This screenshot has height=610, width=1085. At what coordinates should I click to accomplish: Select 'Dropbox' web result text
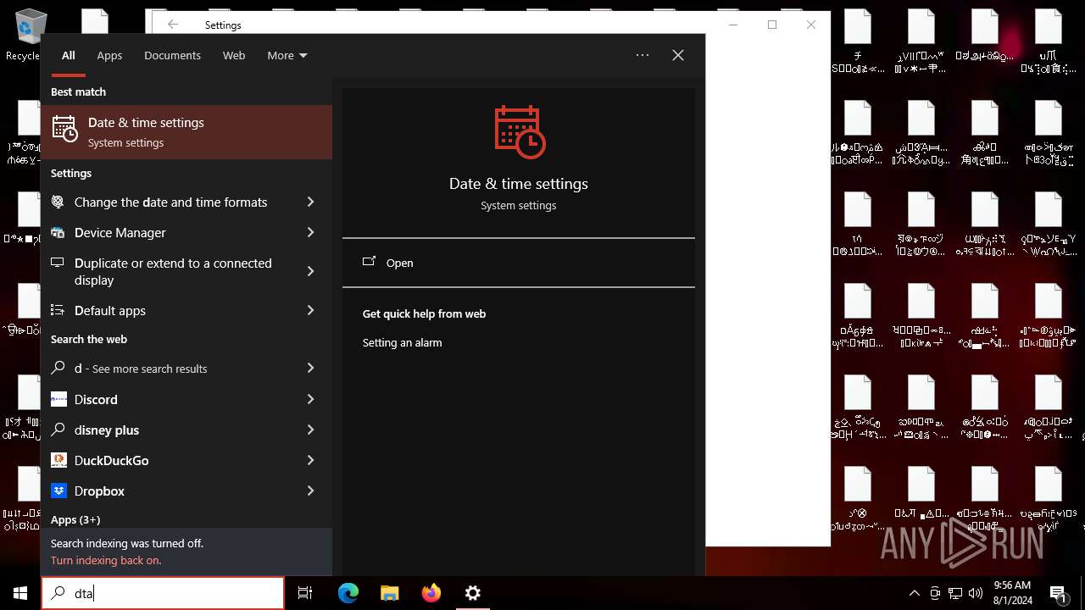99,491
